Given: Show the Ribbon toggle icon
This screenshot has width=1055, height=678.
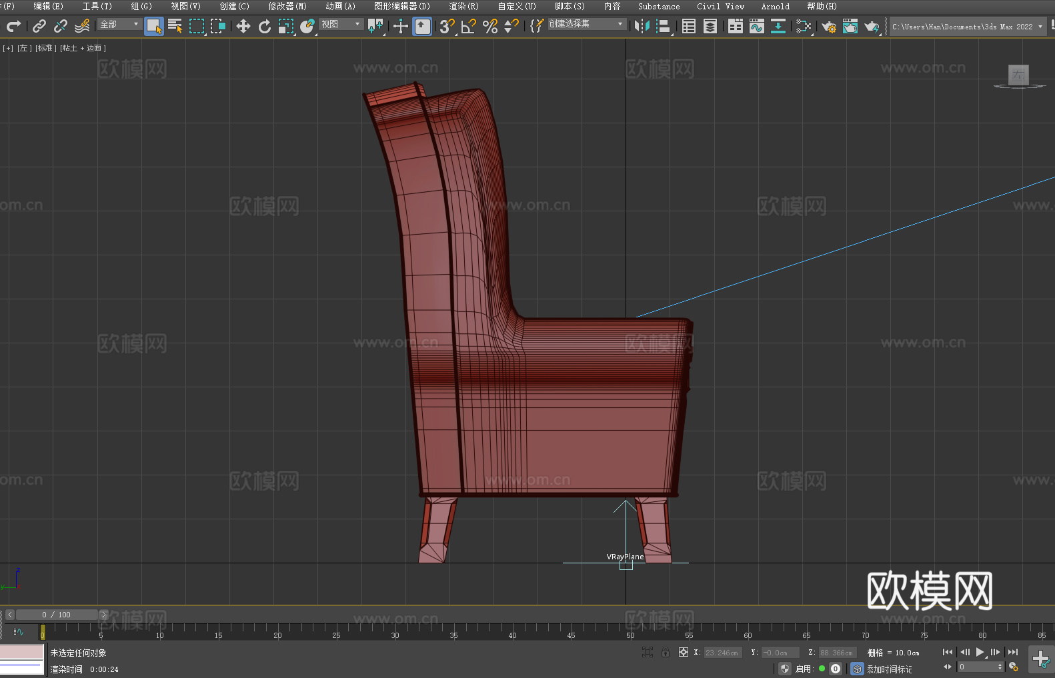Looking at the screenshot, I should (x=736, y=26).
